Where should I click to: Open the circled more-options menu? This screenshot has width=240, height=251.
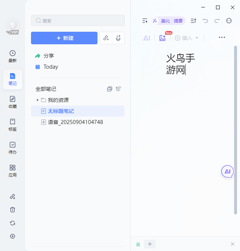(x=229, y=21)
